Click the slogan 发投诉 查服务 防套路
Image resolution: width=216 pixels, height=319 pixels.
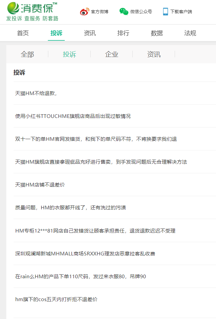click(x=32, y=19)
